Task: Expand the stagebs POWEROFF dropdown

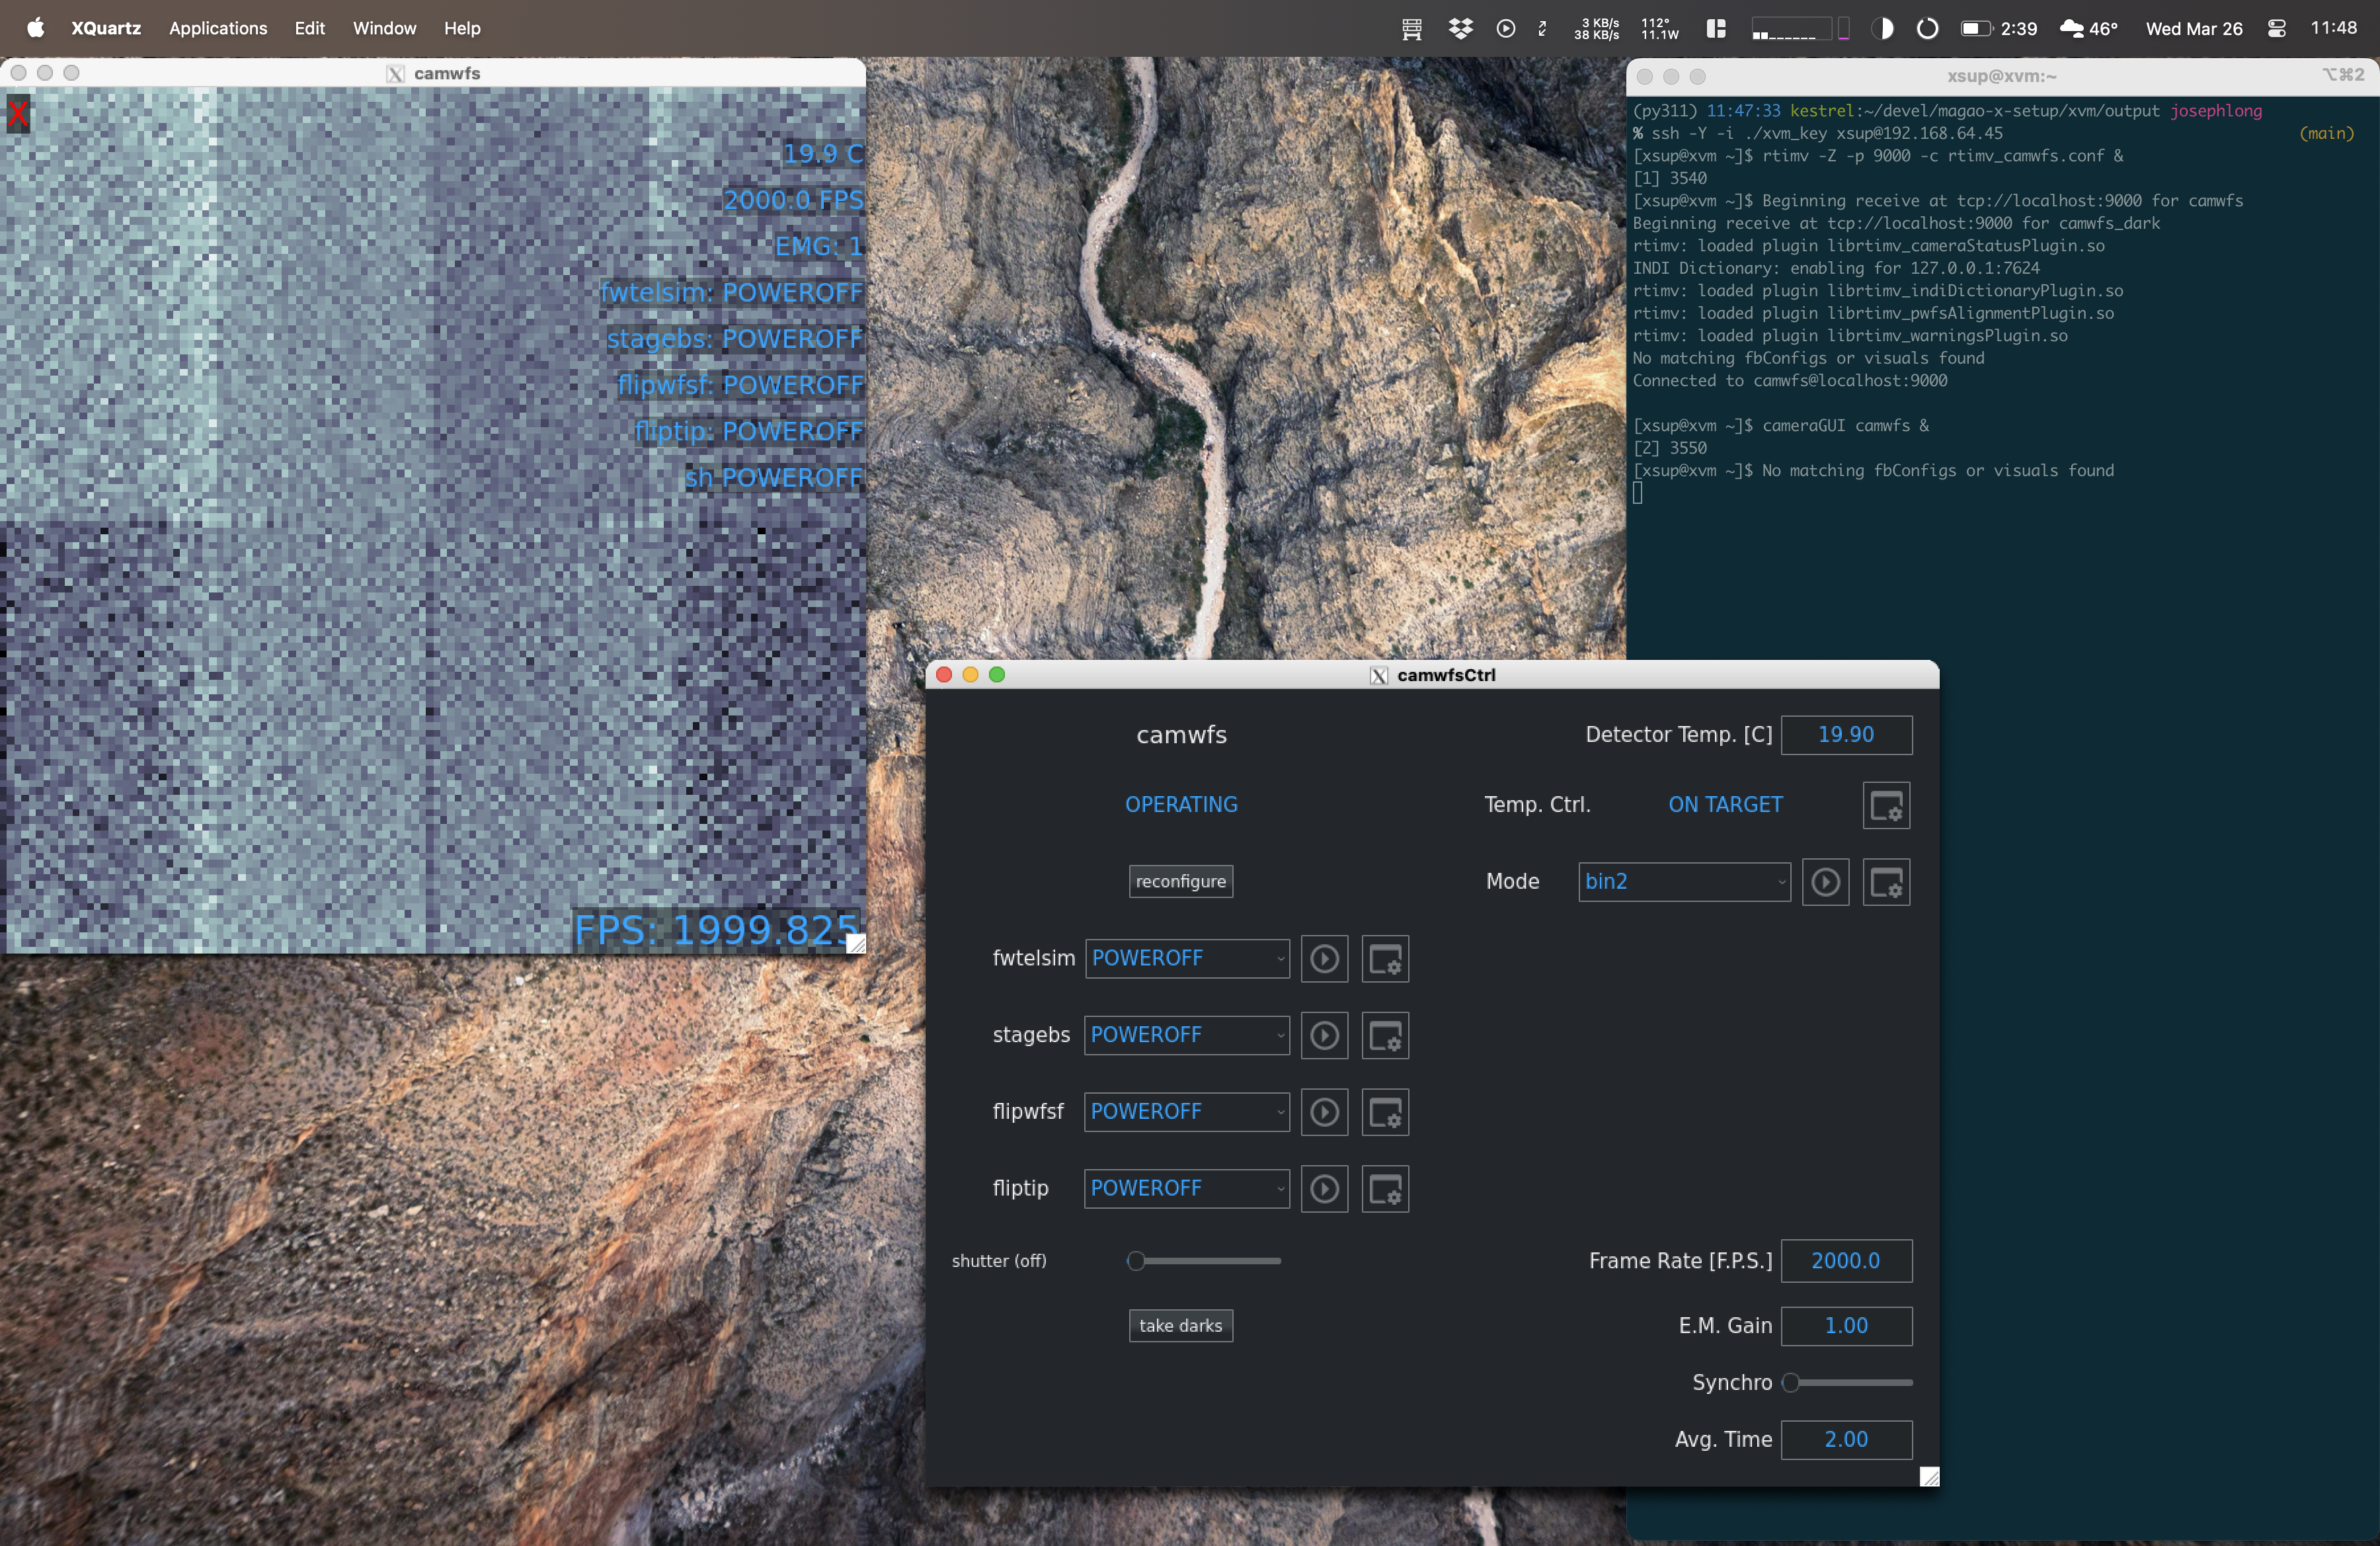Action: point(1187,1036)
